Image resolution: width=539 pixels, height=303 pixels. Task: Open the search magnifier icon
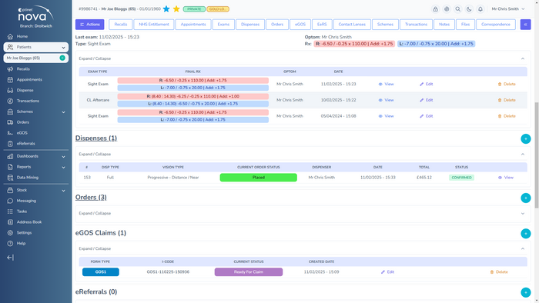pyautogui.click(x=458, y=9)
